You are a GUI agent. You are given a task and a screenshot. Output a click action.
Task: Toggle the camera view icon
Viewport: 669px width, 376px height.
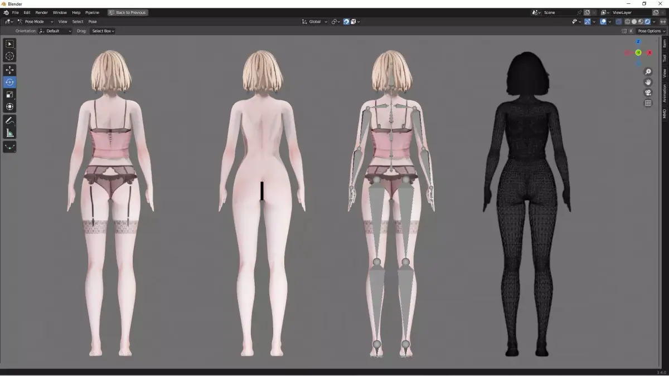click(648, 92)
